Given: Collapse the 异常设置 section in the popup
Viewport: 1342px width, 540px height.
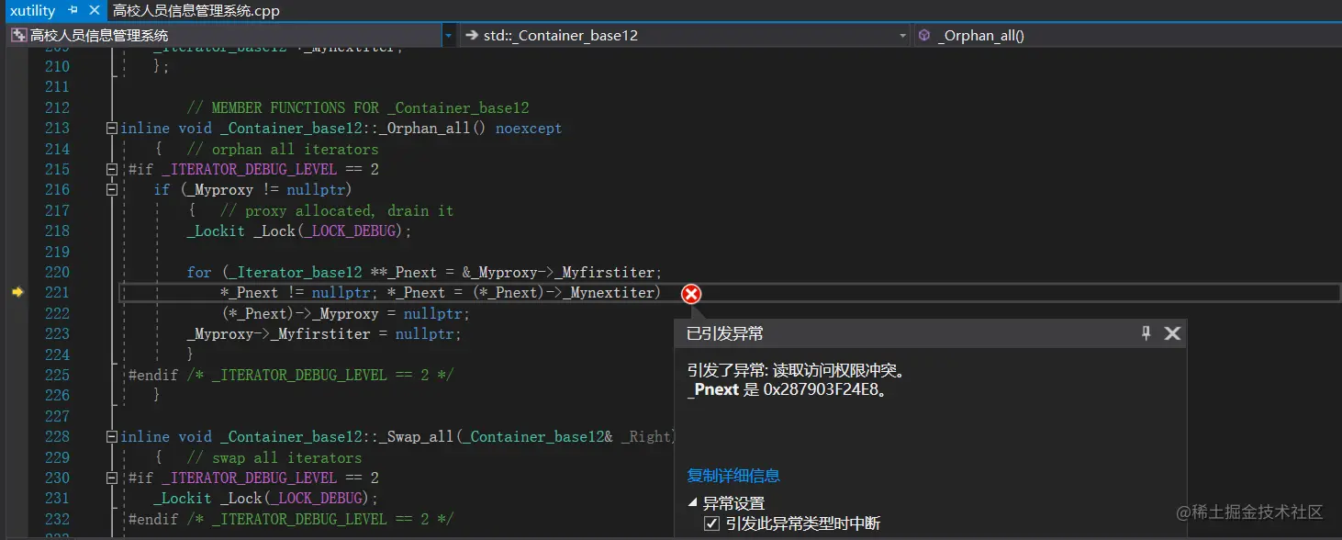Looking at the screenshot, I should [692, 502].
